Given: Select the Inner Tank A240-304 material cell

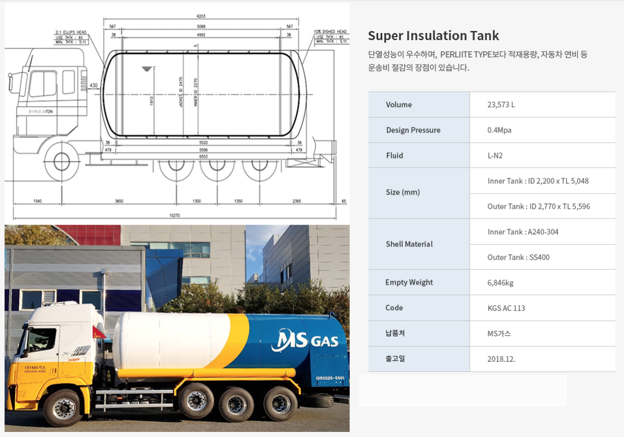Looking at the screenshot, I should click(523, 232).
